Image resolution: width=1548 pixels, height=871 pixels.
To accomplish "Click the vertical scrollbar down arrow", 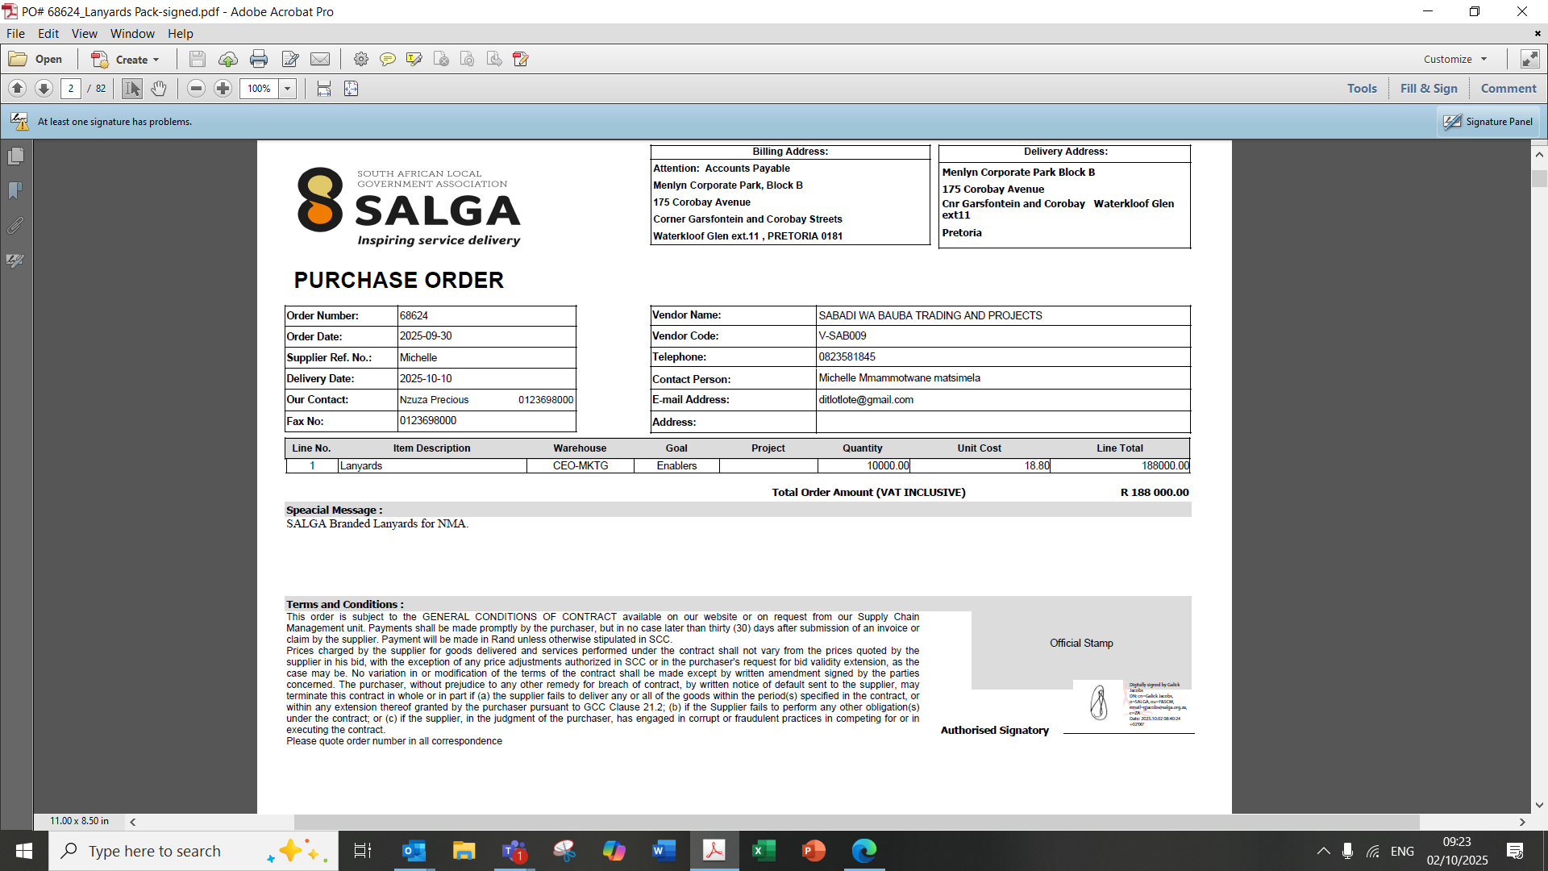I will (1539, 805).
